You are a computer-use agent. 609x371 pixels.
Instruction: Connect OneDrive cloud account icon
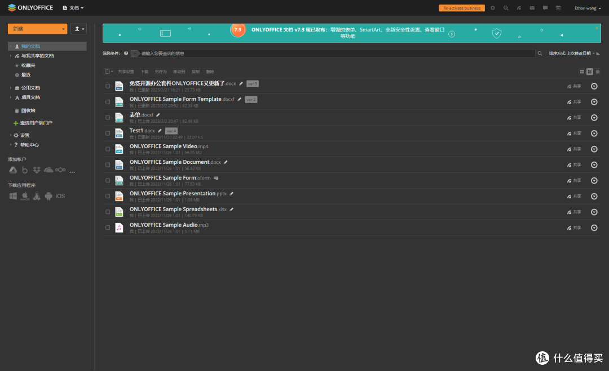48,170
